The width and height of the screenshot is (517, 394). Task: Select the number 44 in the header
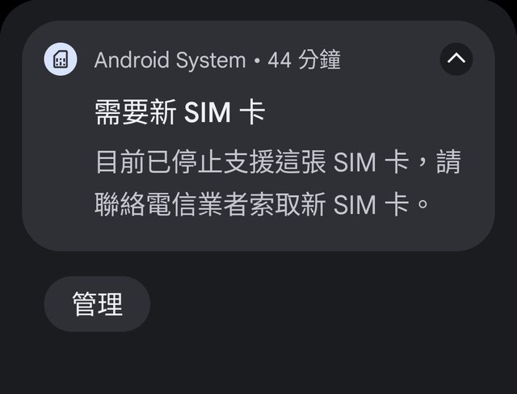[280, 61]
